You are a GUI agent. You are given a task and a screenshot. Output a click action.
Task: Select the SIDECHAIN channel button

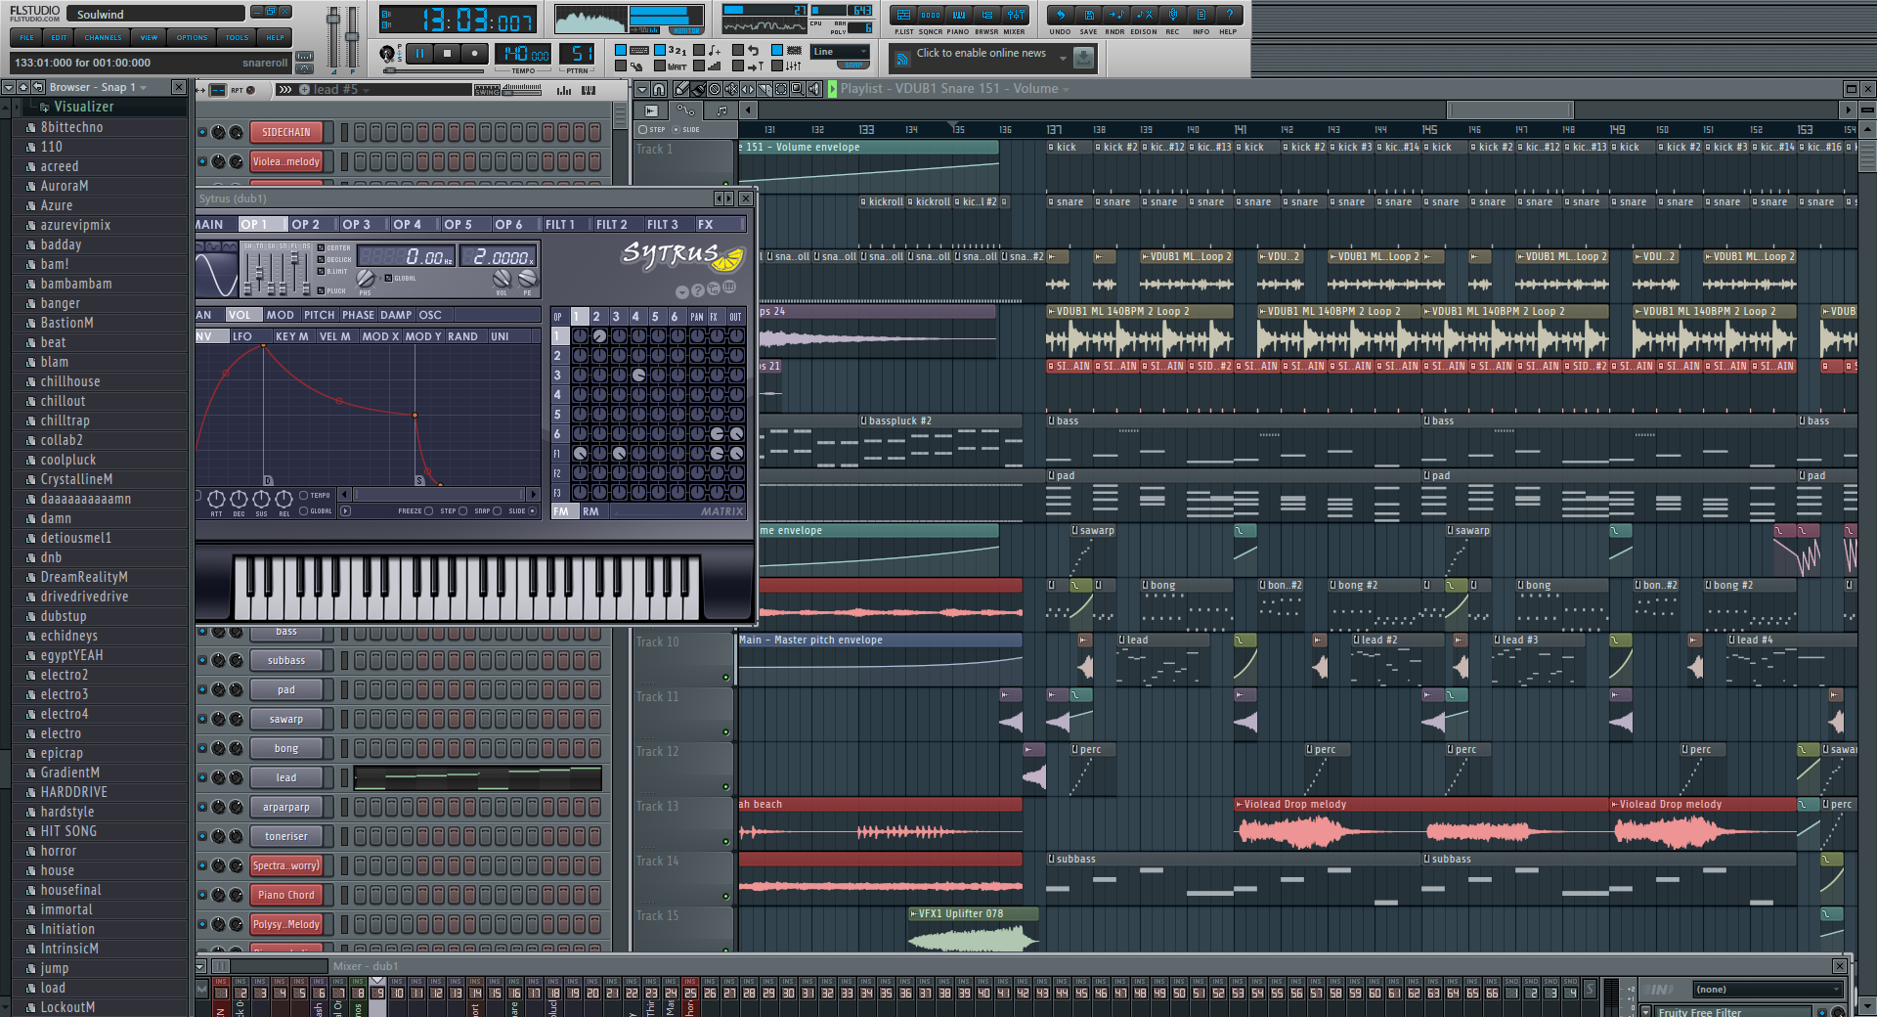[x=286, y=132]
